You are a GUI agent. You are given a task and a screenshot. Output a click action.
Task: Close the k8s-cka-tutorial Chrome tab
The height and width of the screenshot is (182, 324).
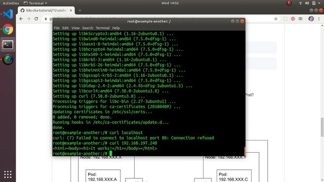[x=71, y=10]
